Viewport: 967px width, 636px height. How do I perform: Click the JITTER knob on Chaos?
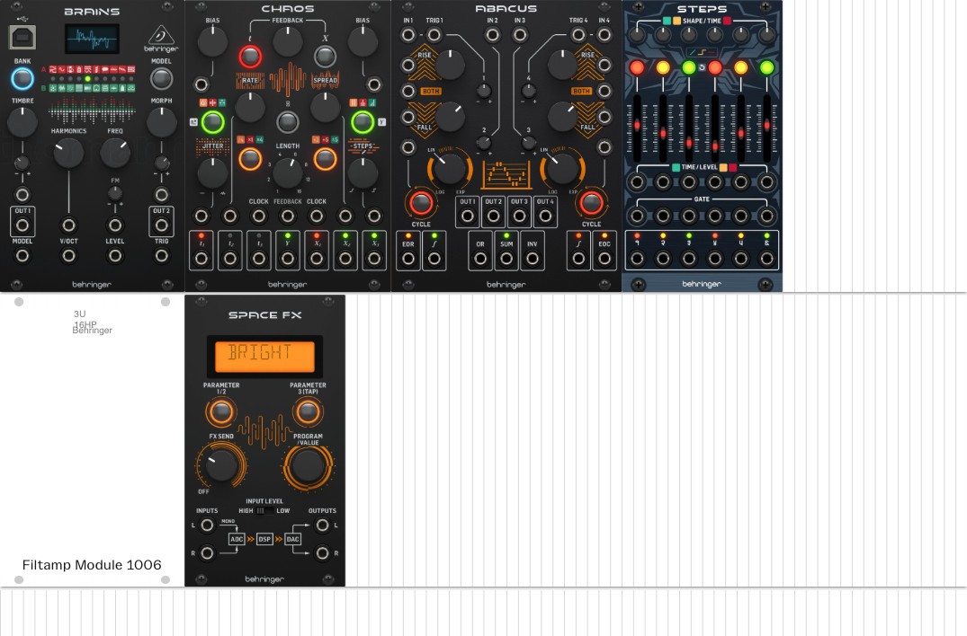point(212,173)
